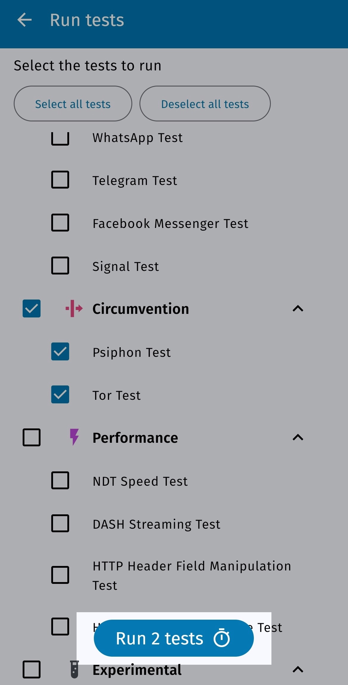This screenshot has height=685, width=348.
Task: Tap the timer icon on Run button
Action: [222, 638]
